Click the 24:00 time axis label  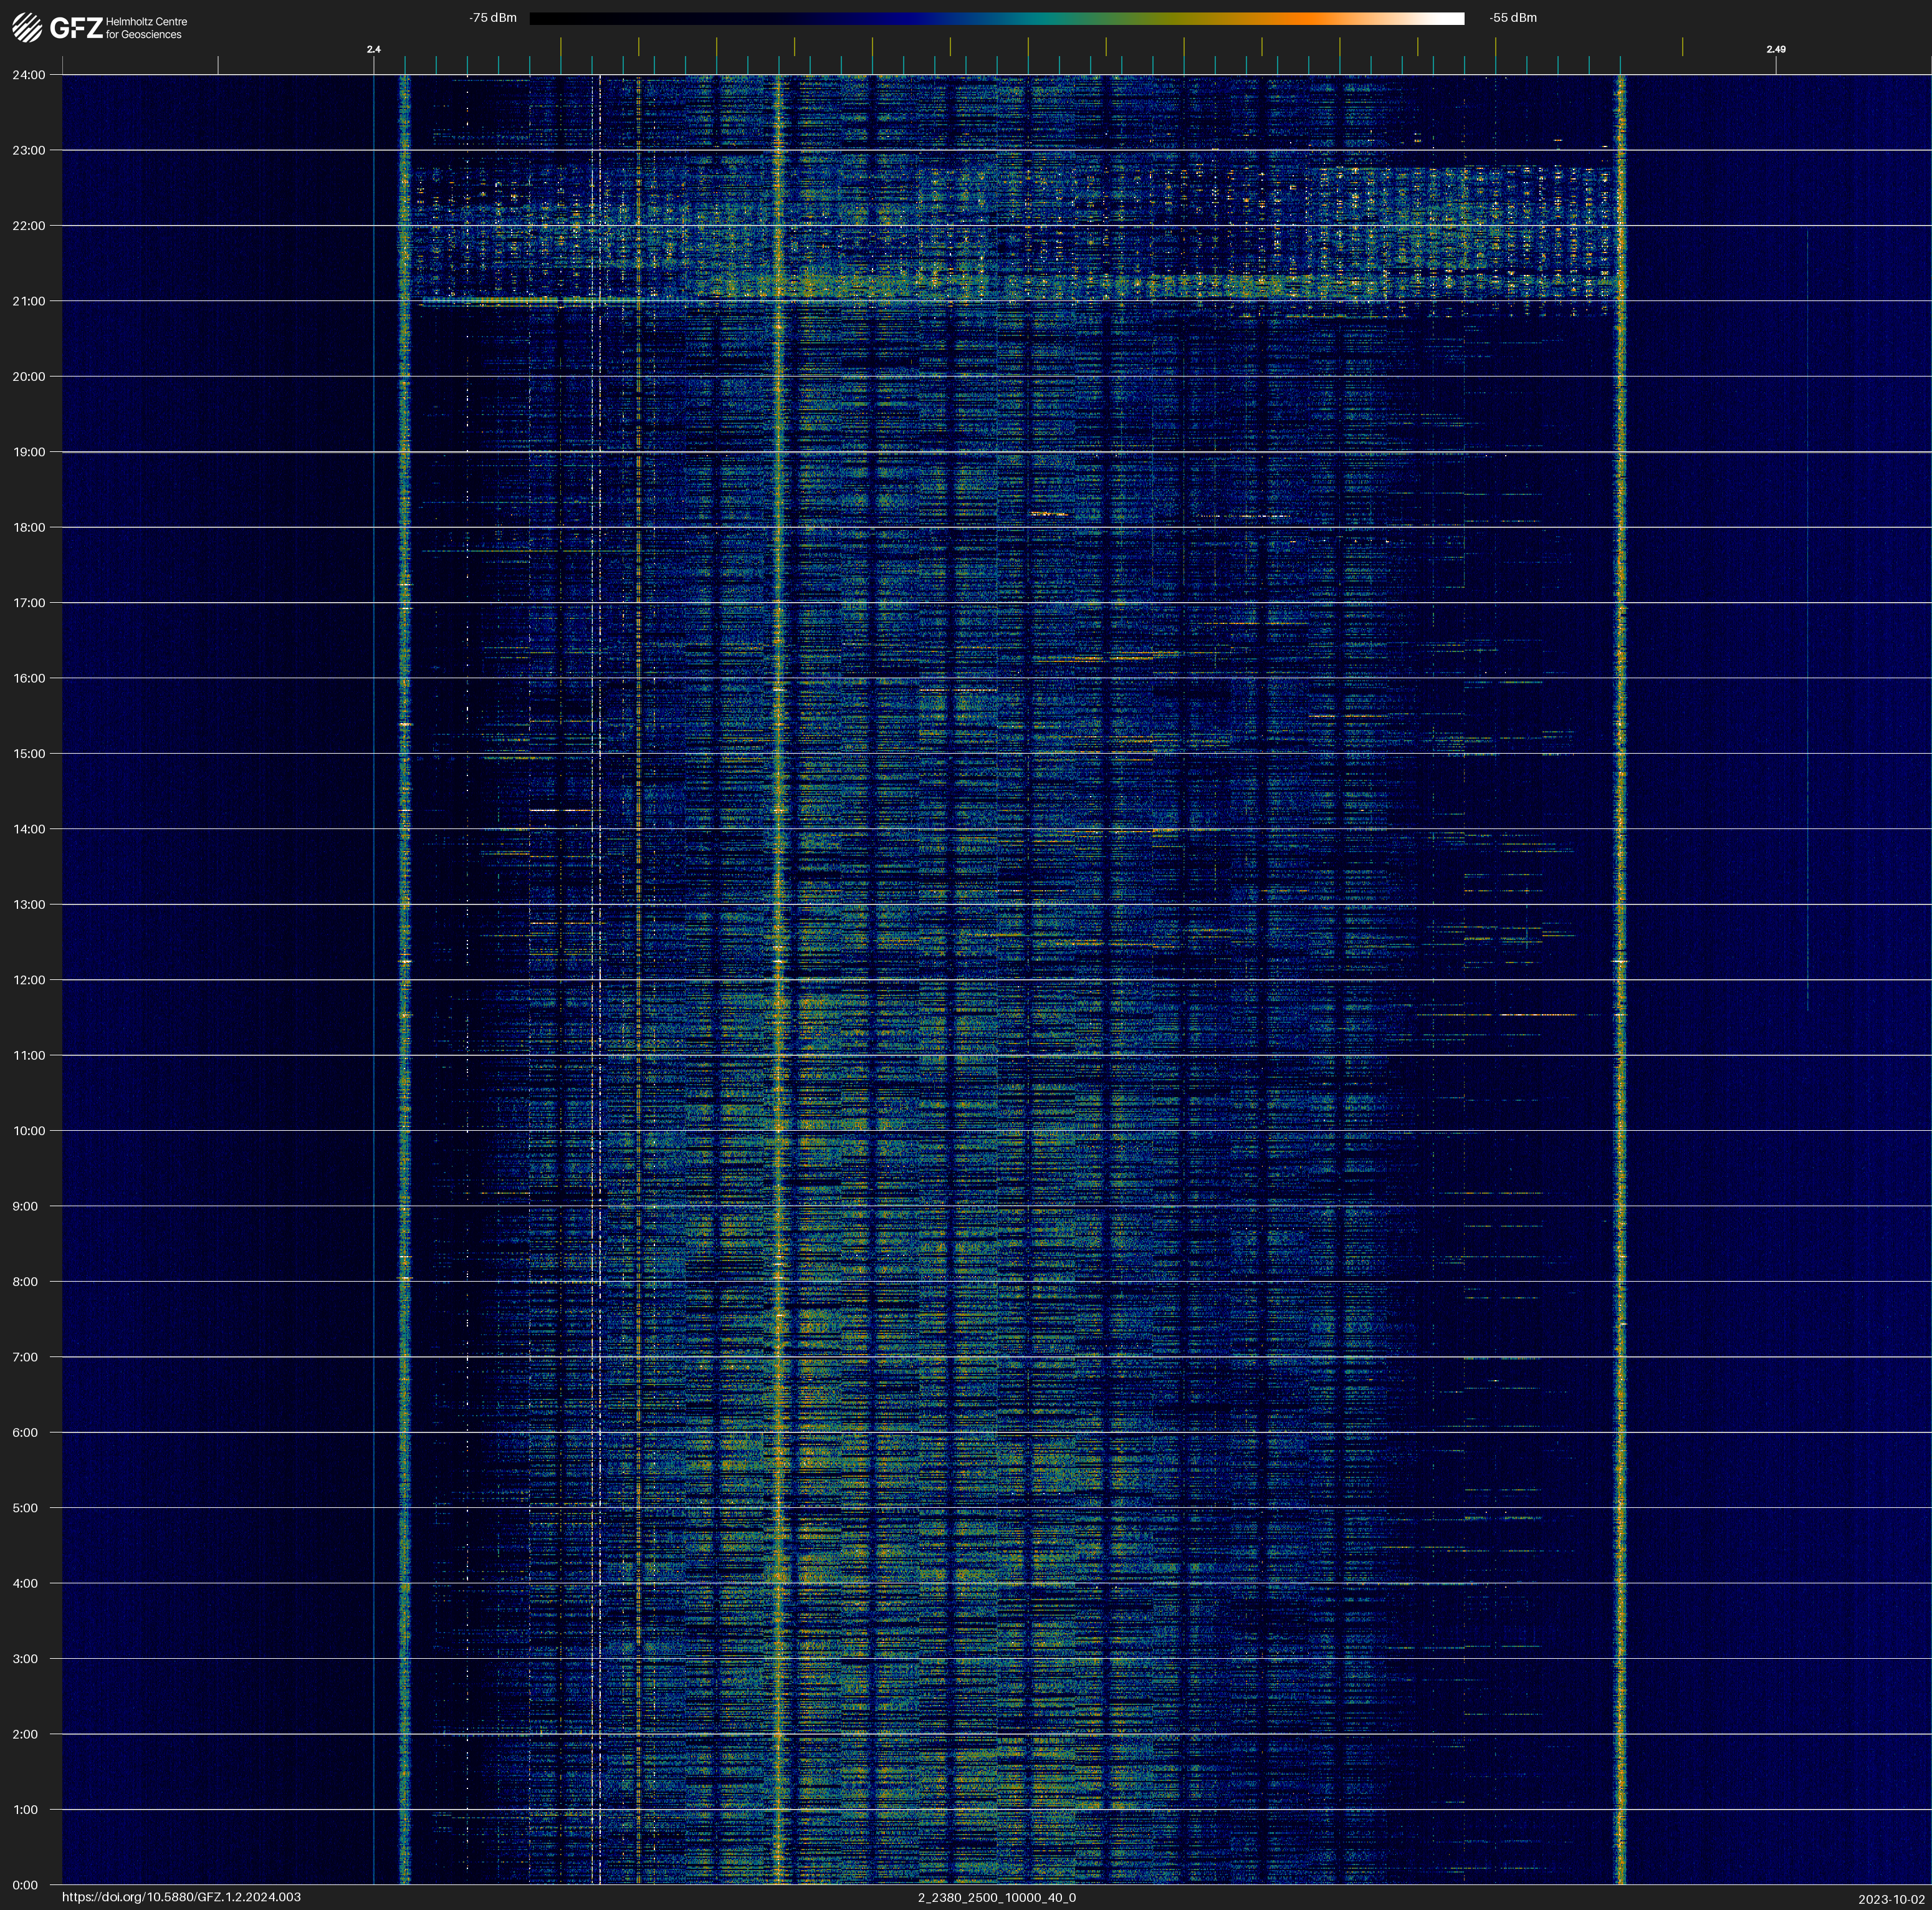(29, 75)
